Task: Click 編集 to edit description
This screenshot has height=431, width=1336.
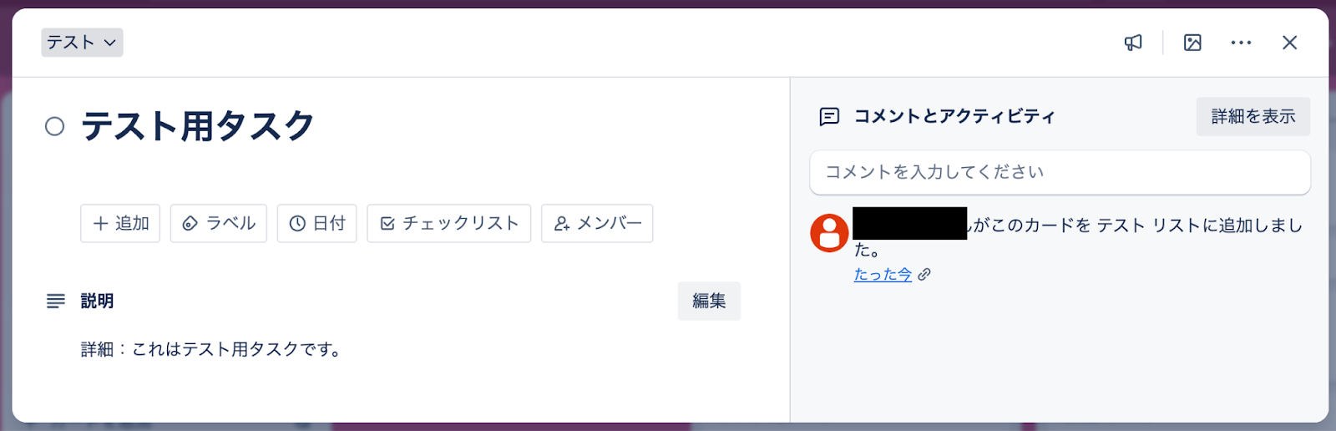Action: coord(709,301)
